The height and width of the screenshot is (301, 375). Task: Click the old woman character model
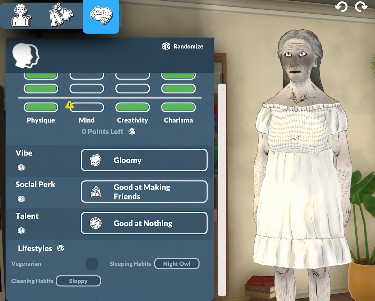point(302,164)
